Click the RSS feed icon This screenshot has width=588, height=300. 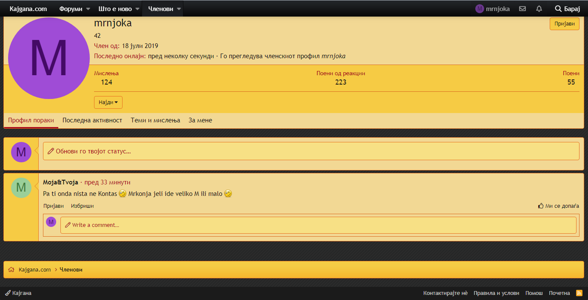point(579,293)
